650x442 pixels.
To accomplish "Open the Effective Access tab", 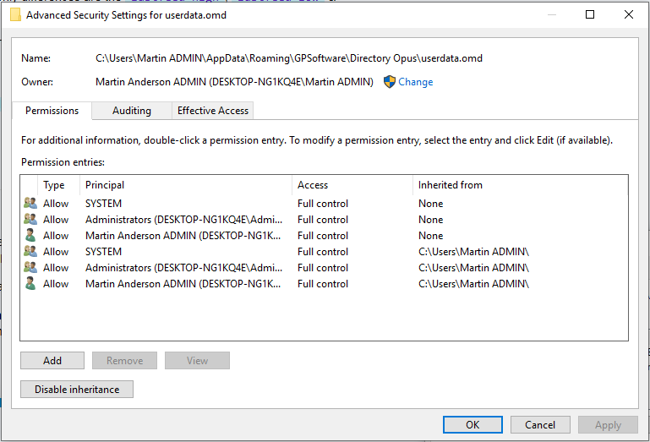I will tap(213, 111).
